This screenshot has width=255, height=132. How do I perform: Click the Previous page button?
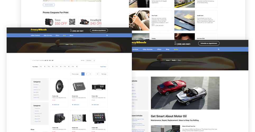click(x=75, y=74)
